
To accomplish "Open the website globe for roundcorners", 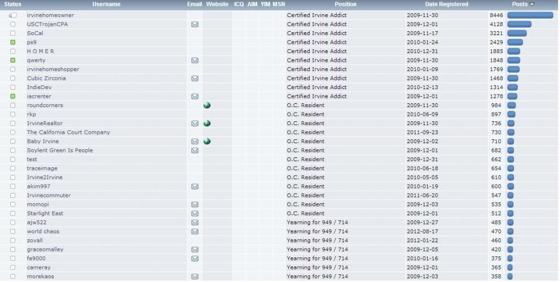I will 207,105.
